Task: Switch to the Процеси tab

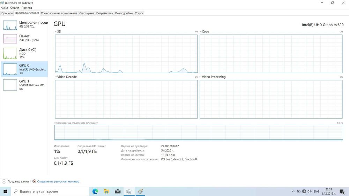Action: click(7, 13)
